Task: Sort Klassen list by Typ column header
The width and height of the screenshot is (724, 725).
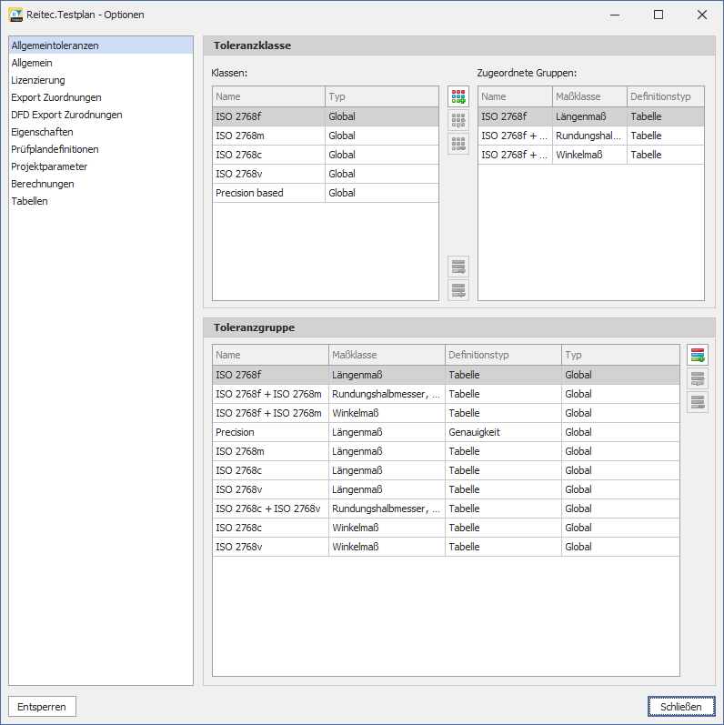Action: pyautogui.click(x=381, y=96)
